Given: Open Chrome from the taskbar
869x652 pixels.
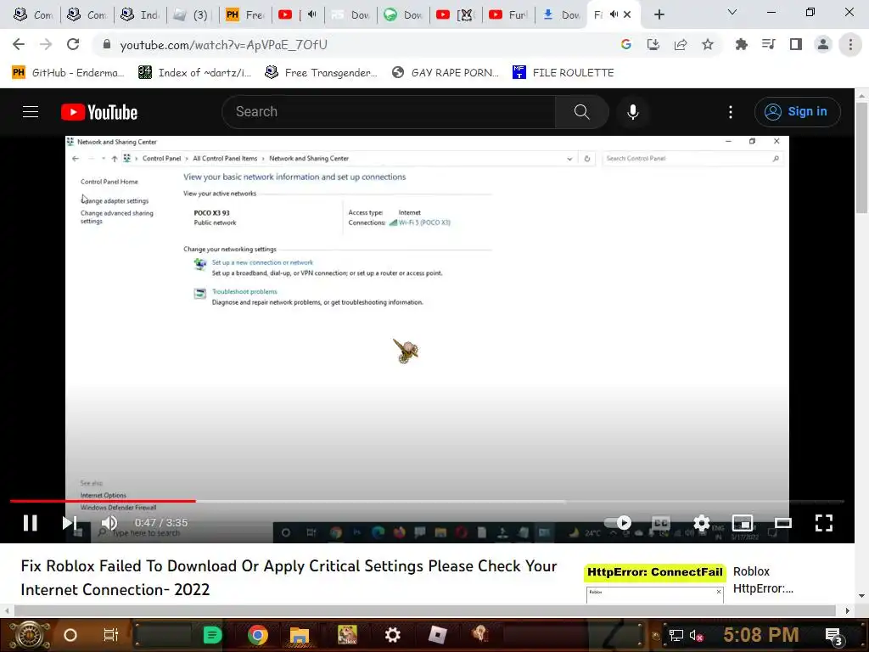Looking at the screenshot, I should pyautogui.click(x=258, y=635).
